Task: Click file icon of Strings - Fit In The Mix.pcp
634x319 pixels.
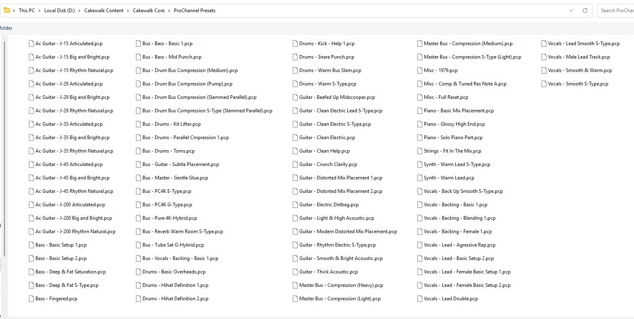Action: [420, 151]
